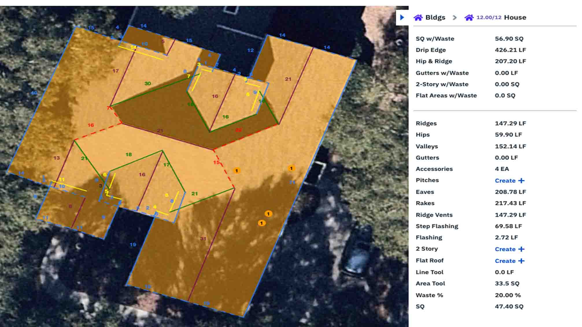Select the House breadcrumb label
The width and height of the screenshot is (582, 327).
point(515,18)
